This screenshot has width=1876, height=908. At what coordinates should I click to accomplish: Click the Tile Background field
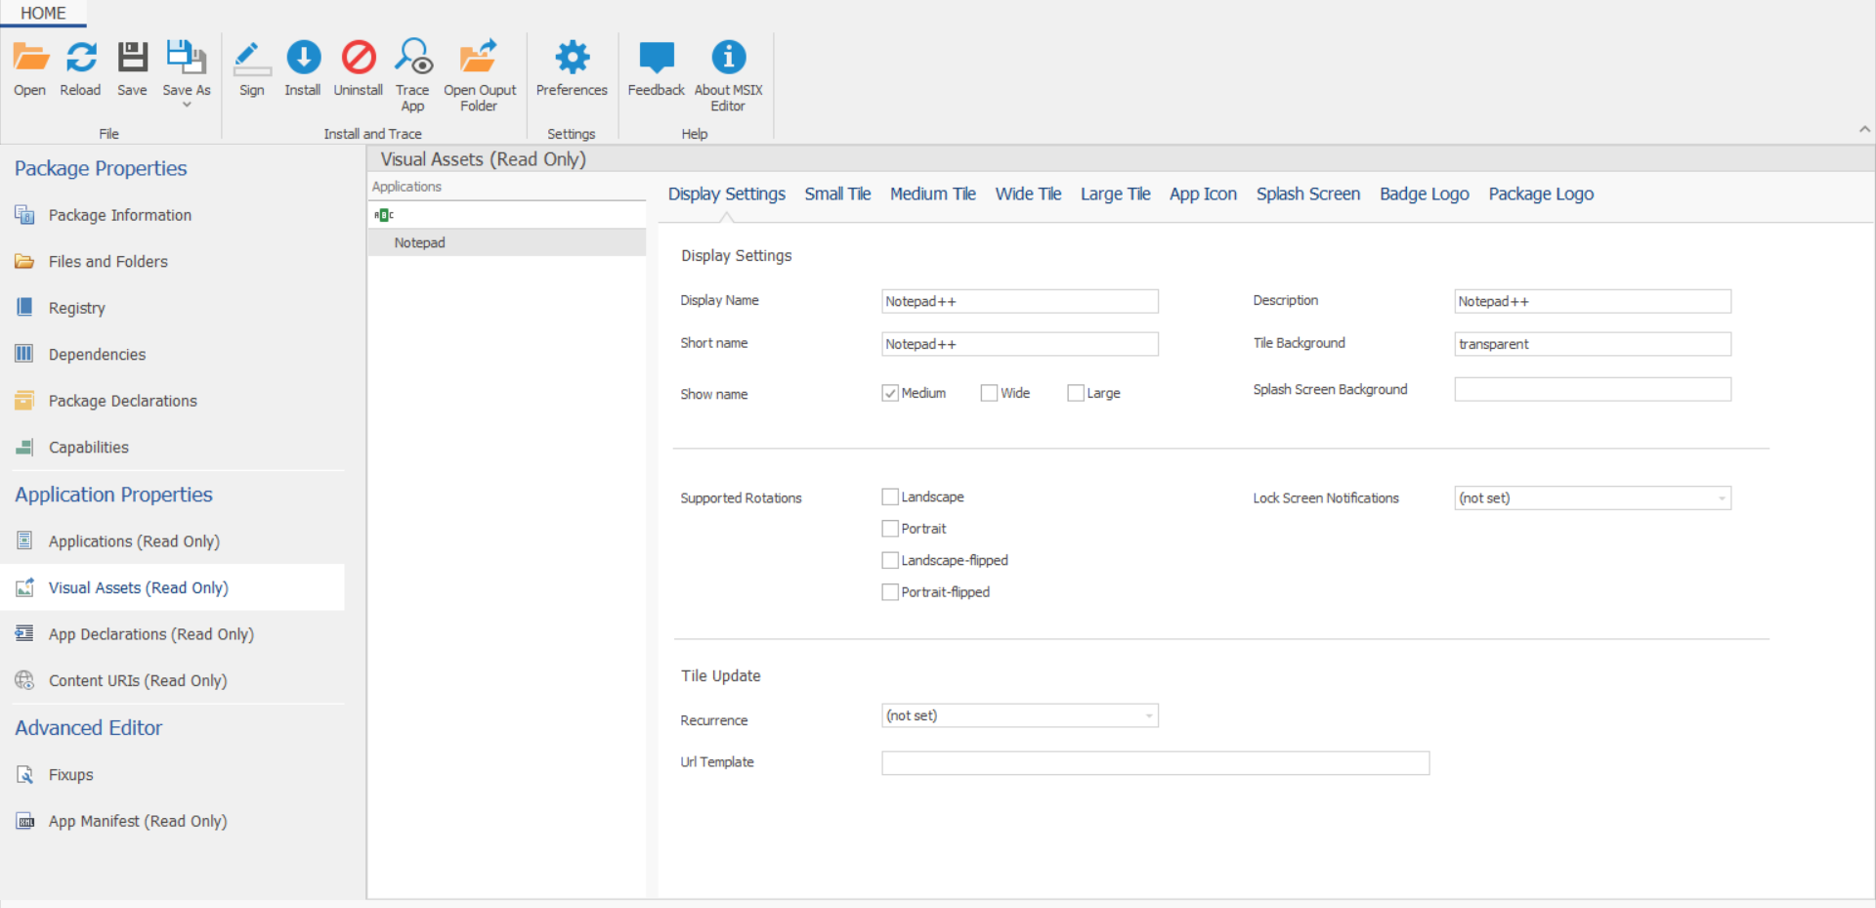(1593, 344)
